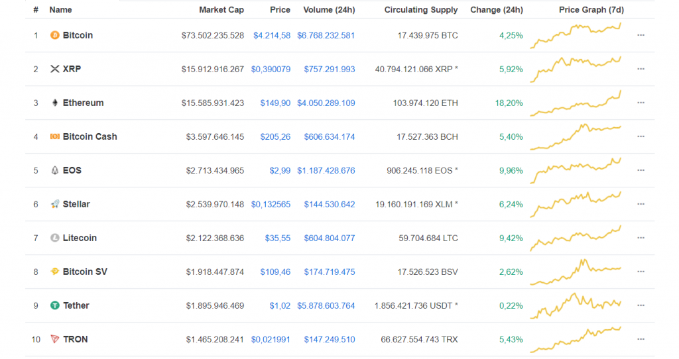Open the Ethereum coin page link
Screen dimensions: 679x359
(x=83, y=103)
